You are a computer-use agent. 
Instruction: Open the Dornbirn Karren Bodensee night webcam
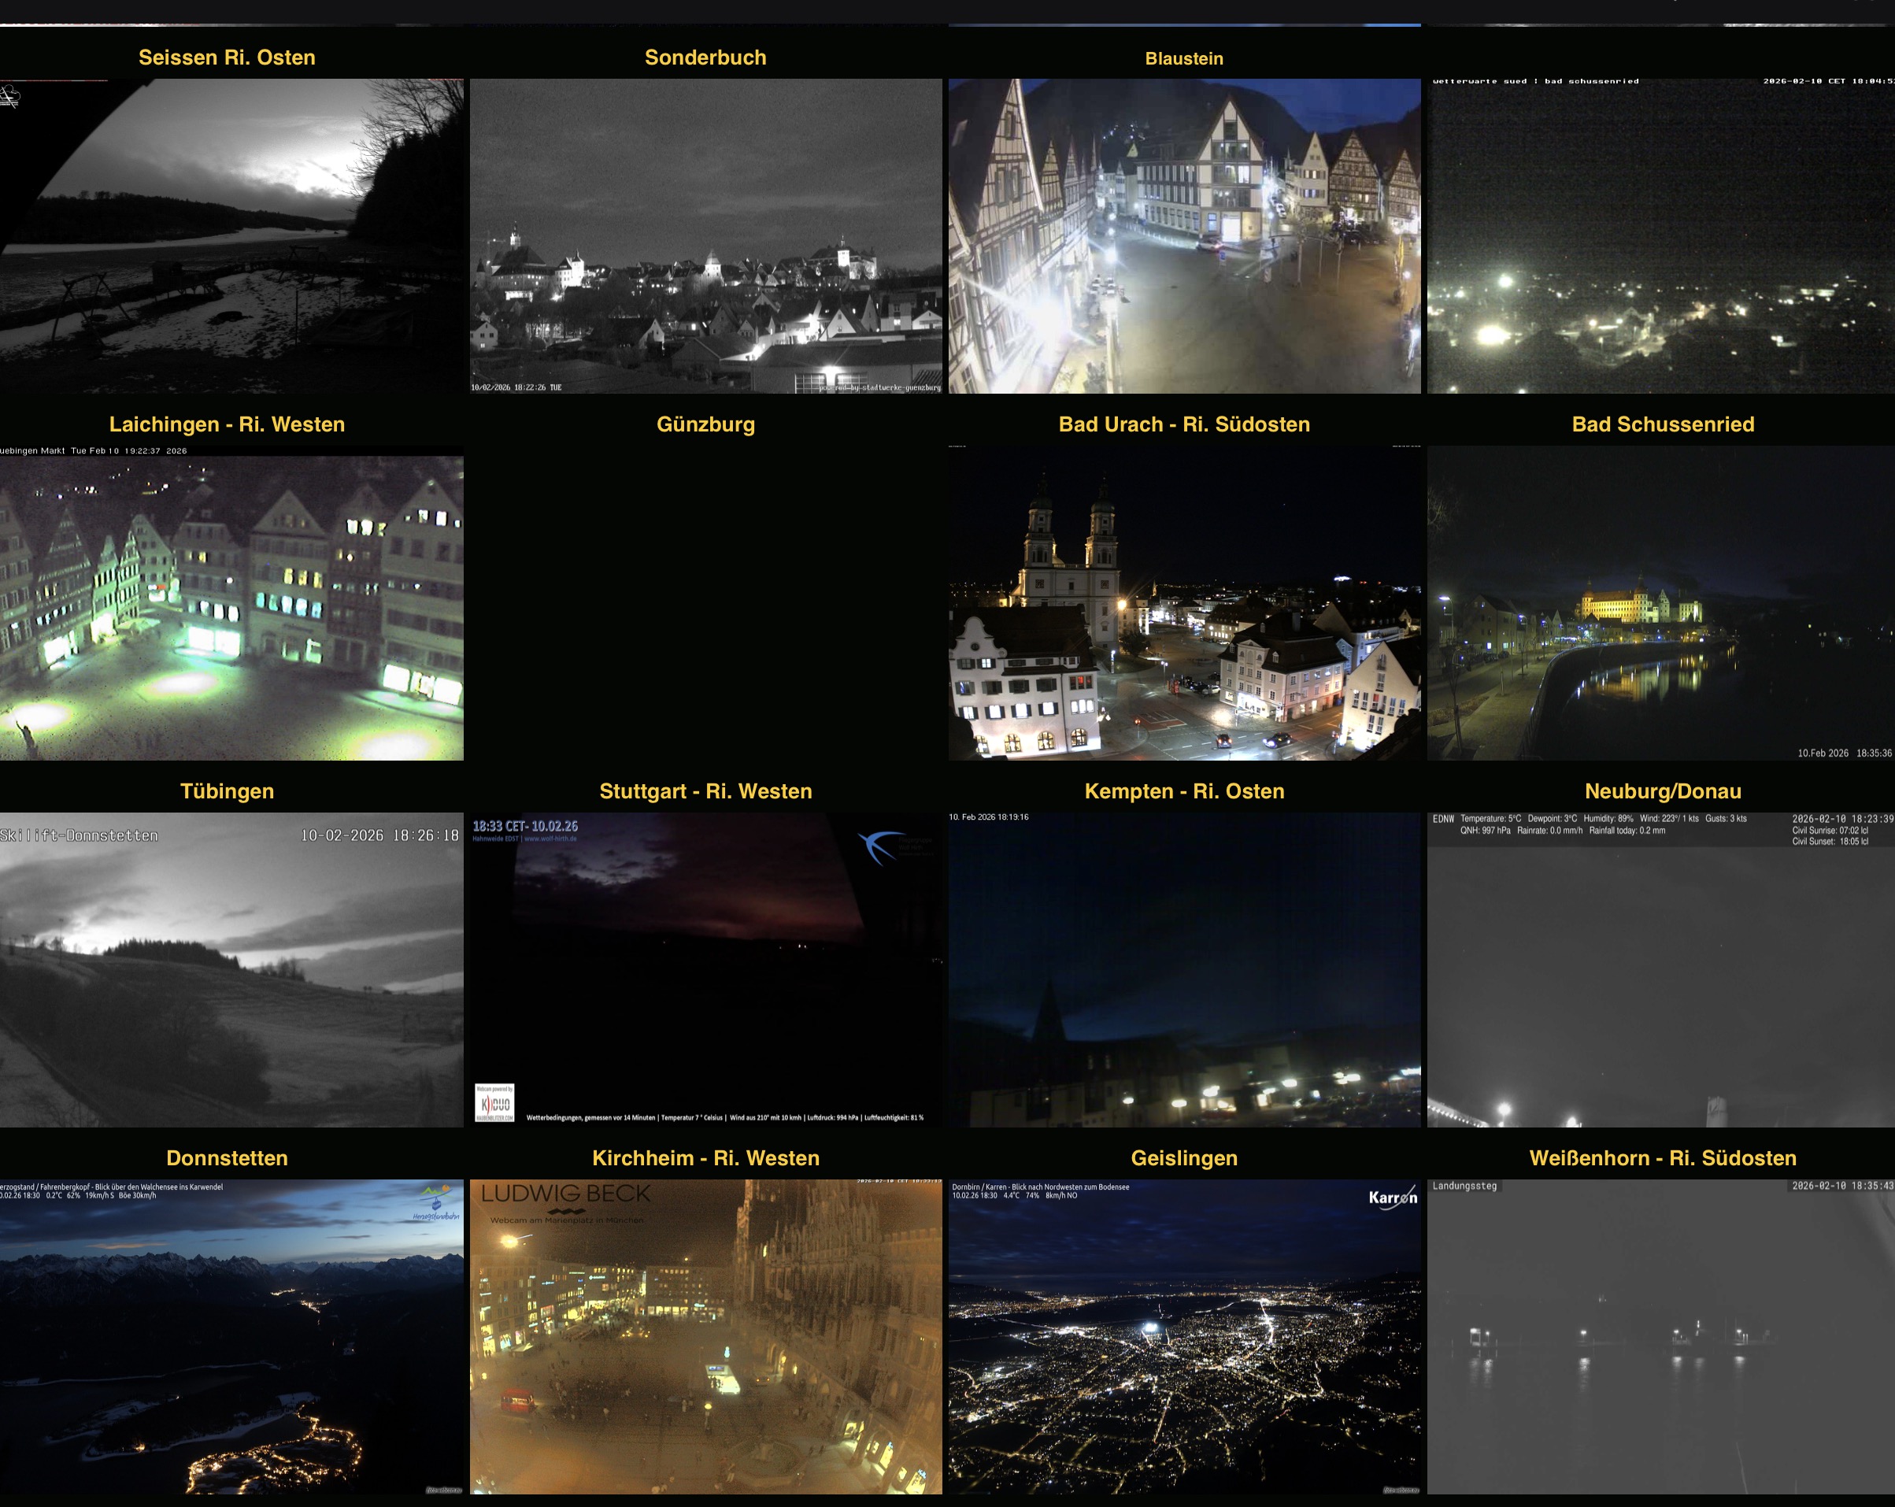coord(1183,1336)
